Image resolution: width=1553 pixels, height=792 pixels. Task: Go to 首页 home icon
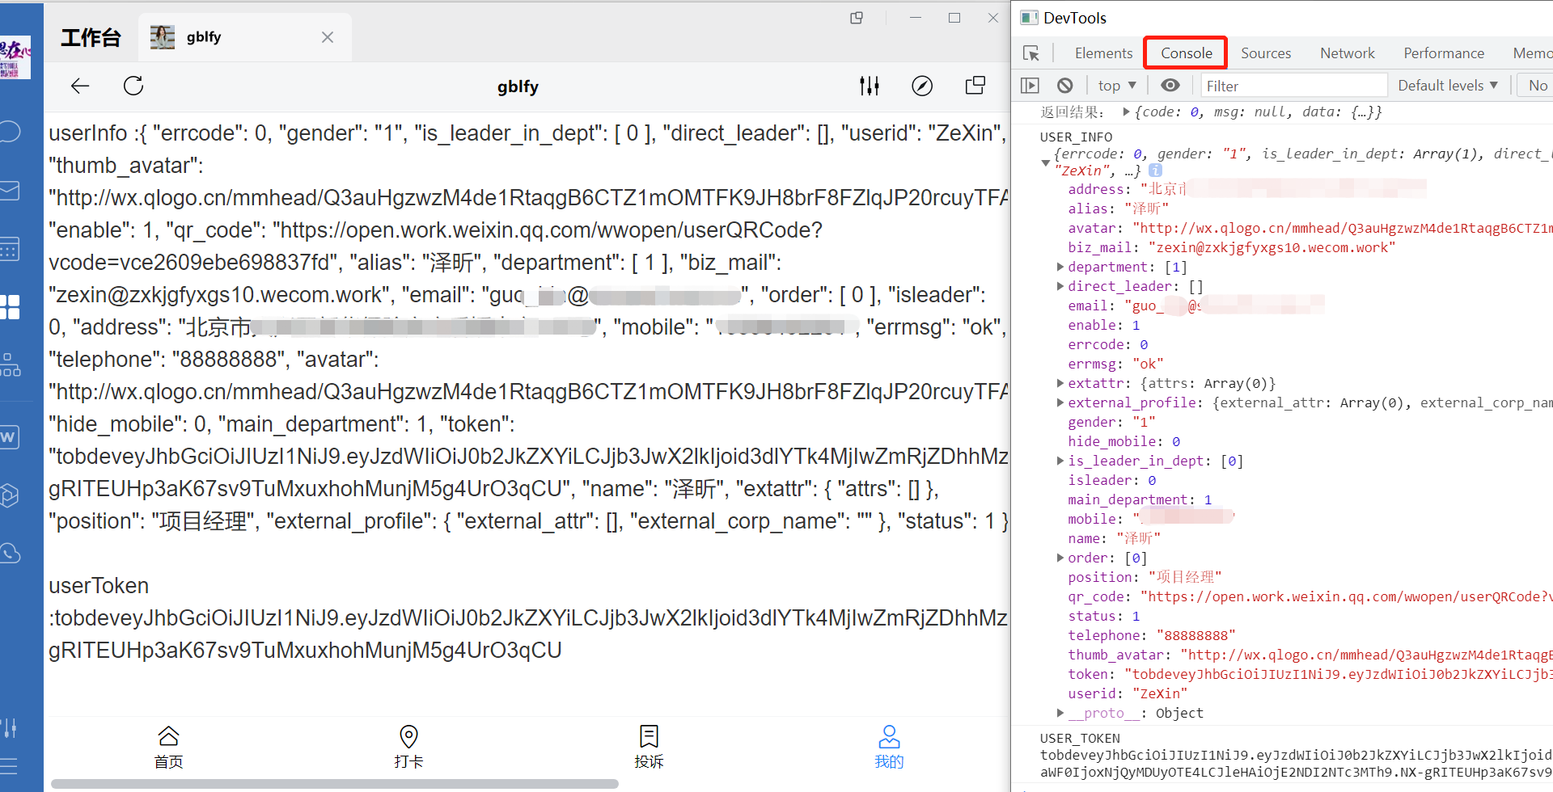(x=168, y=747)
